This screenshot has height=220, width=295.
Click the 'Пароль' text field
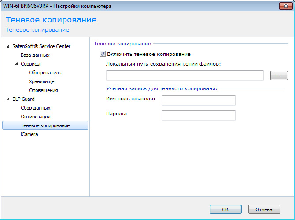(x=198, y=115)
